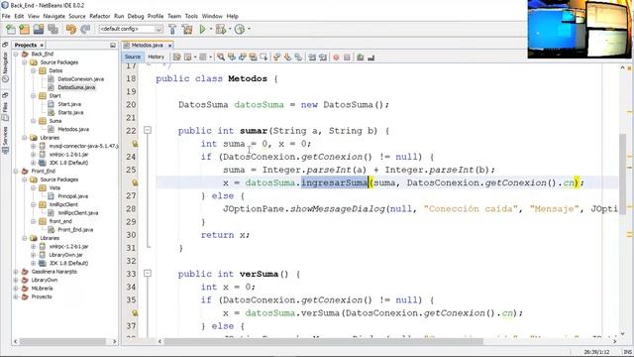
Task: Click the Build Project hammer icon
Action: pos(172,29)
